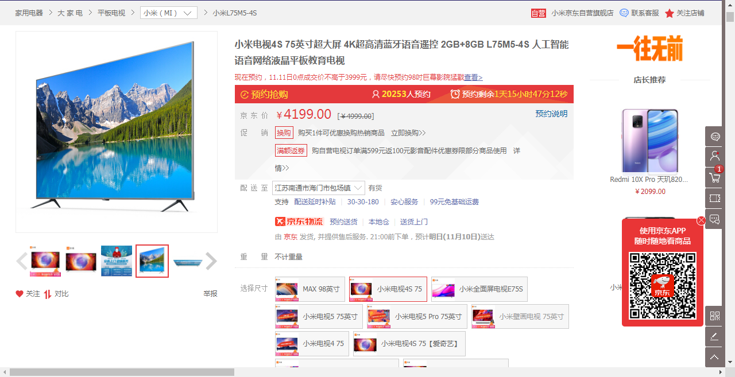Click the 联系客服 chat icon
735x377 pixels.
click(x=624, y=13)
